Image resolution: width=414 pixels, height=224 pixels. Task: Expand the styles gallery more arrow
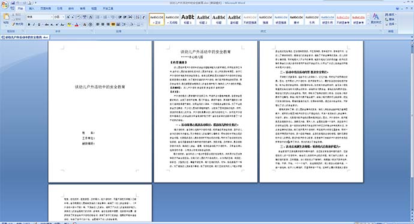[368, 23]
